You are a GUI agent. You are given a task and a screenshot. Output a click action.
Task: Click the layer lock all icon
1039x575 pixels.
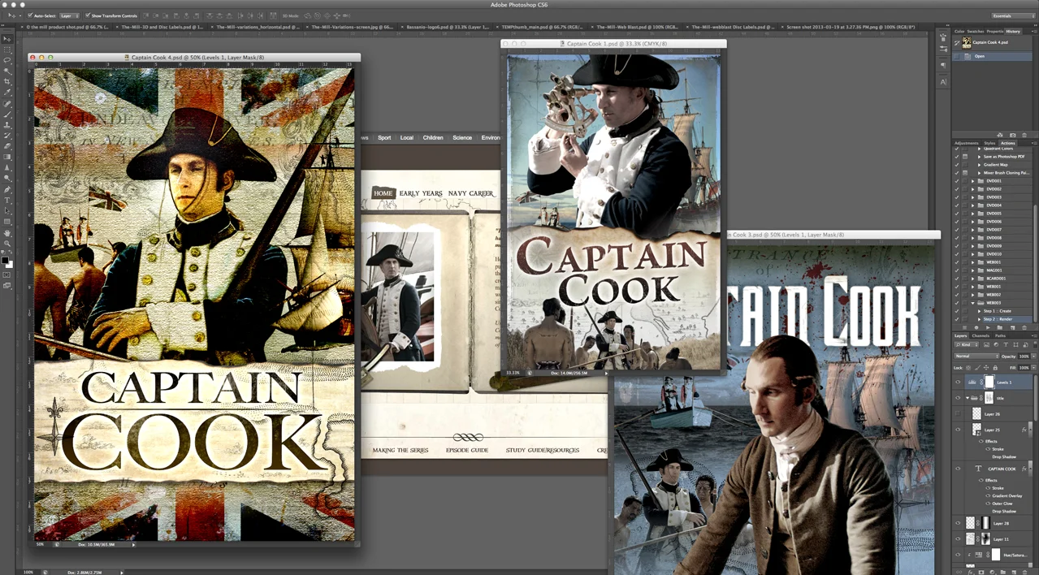[x=995, y=367]
